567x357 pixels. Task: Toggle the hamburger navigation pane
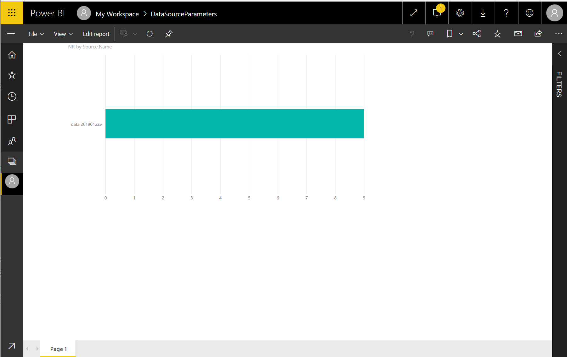pos(11,34)
